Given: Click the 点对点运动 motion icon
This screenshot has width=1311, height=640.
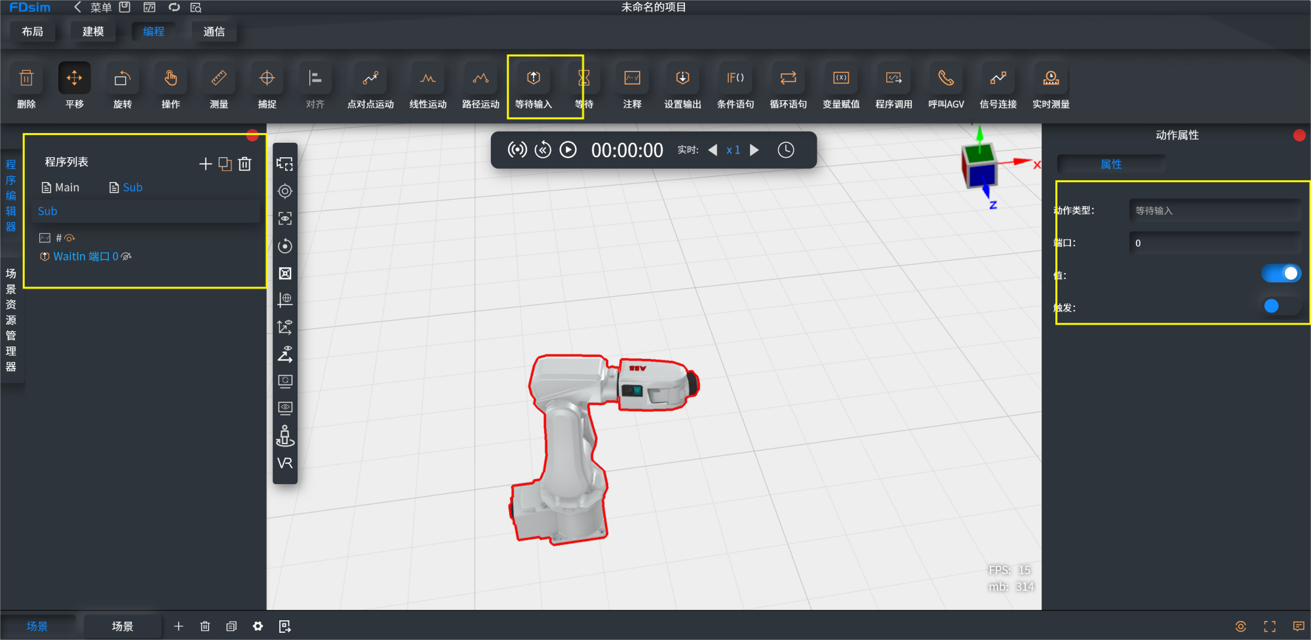Looking at the screenshot, I should [x=370, y=79].
